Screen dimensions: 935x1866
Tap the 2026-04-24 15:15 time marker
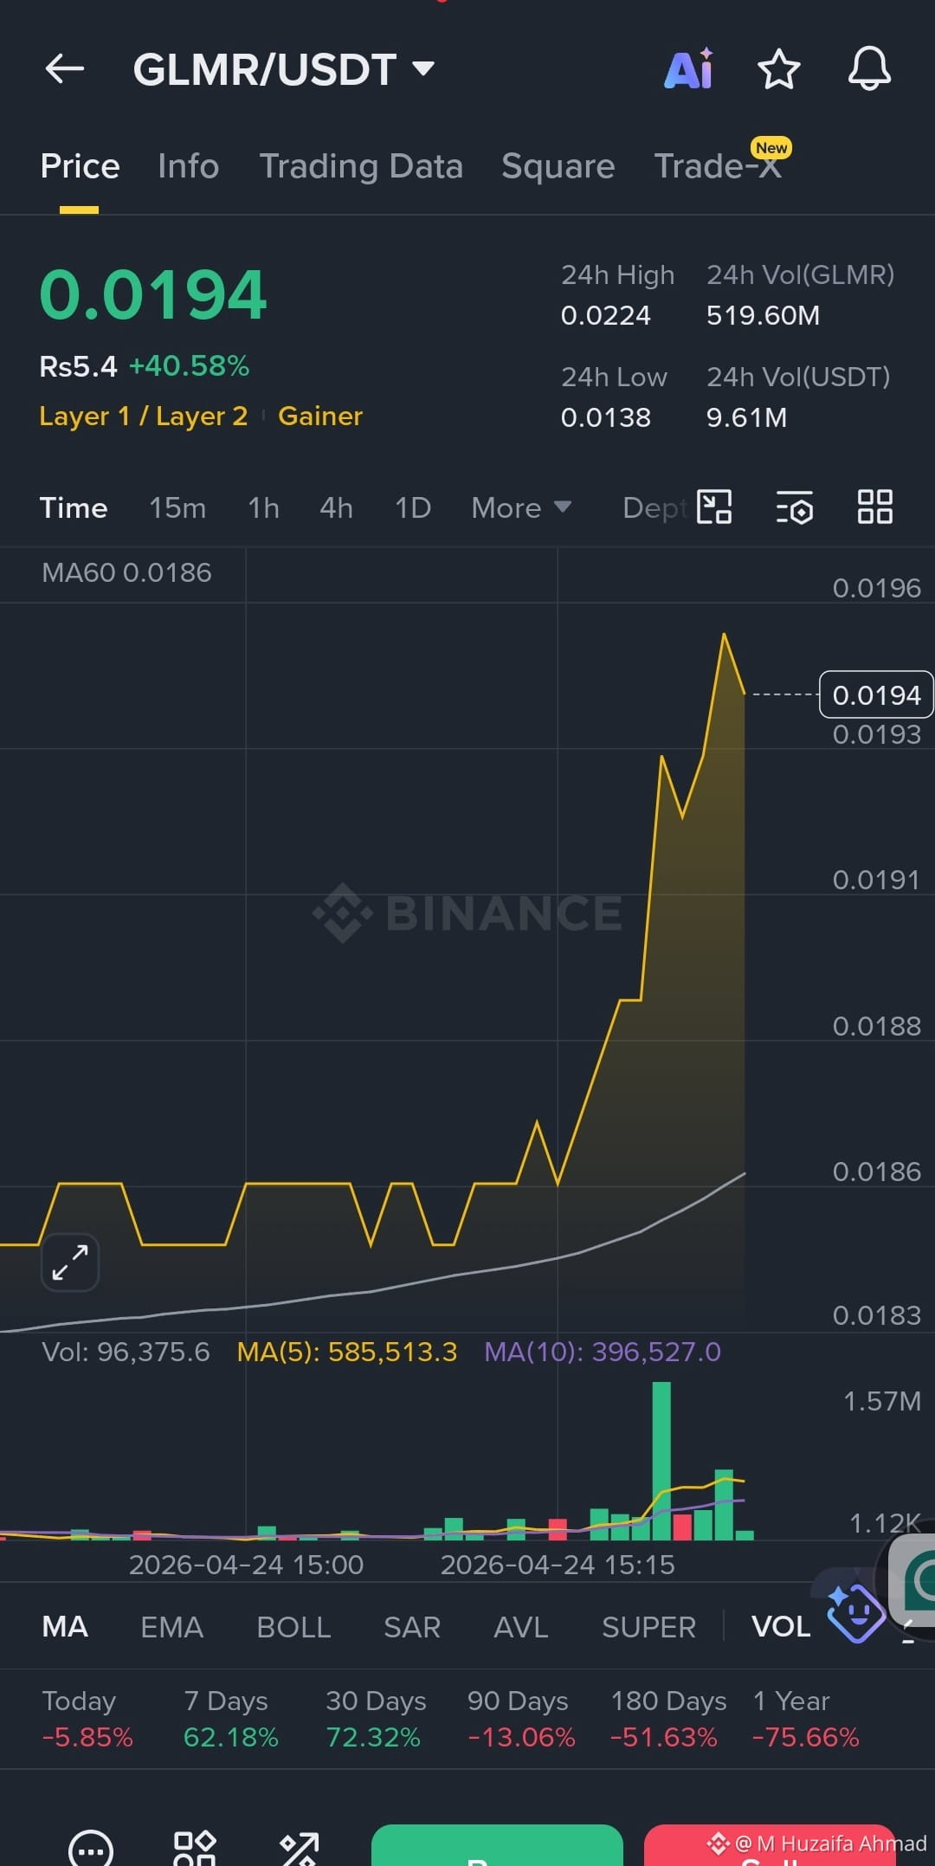[558, 1565]
